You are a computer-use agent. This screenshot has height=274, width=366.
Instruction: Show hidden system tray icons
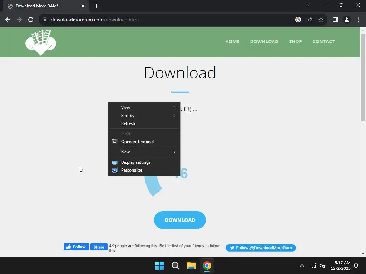pyautogui.click(x=302, y=265)
